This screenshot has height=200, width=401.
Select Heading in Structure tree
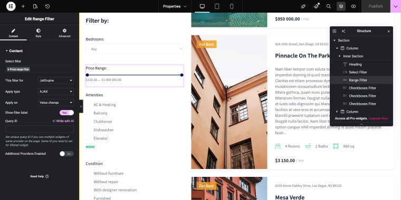[361, 64]
